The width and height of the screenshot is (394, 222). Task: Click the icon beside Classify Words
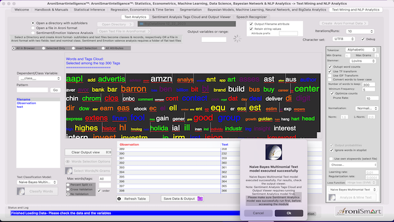[x=21, y=191]
